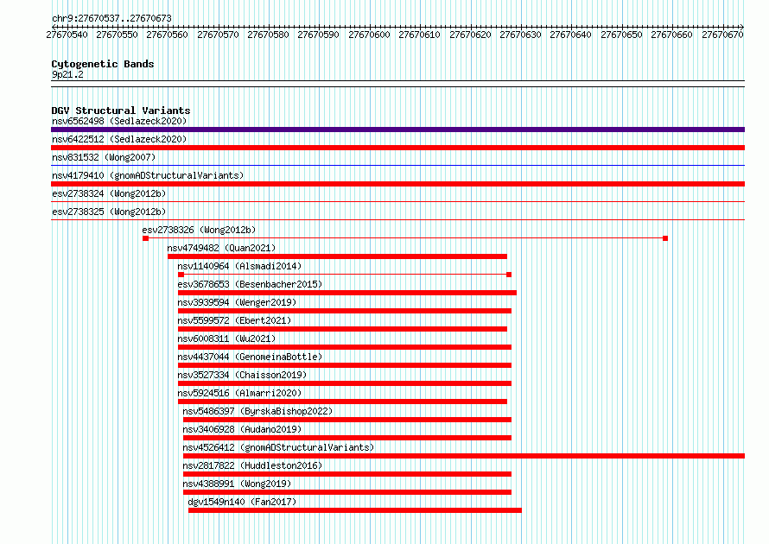Click the red nsv6422512 variant bar
The width and height of the screenshot is (769, 544).
(397, 148)
